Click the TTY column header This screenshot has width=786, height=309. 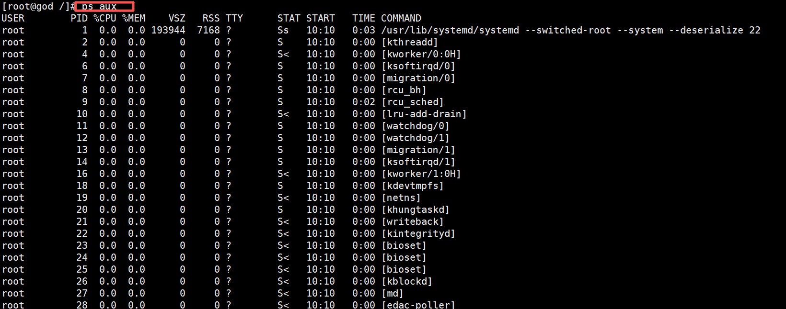click(234, 18)
